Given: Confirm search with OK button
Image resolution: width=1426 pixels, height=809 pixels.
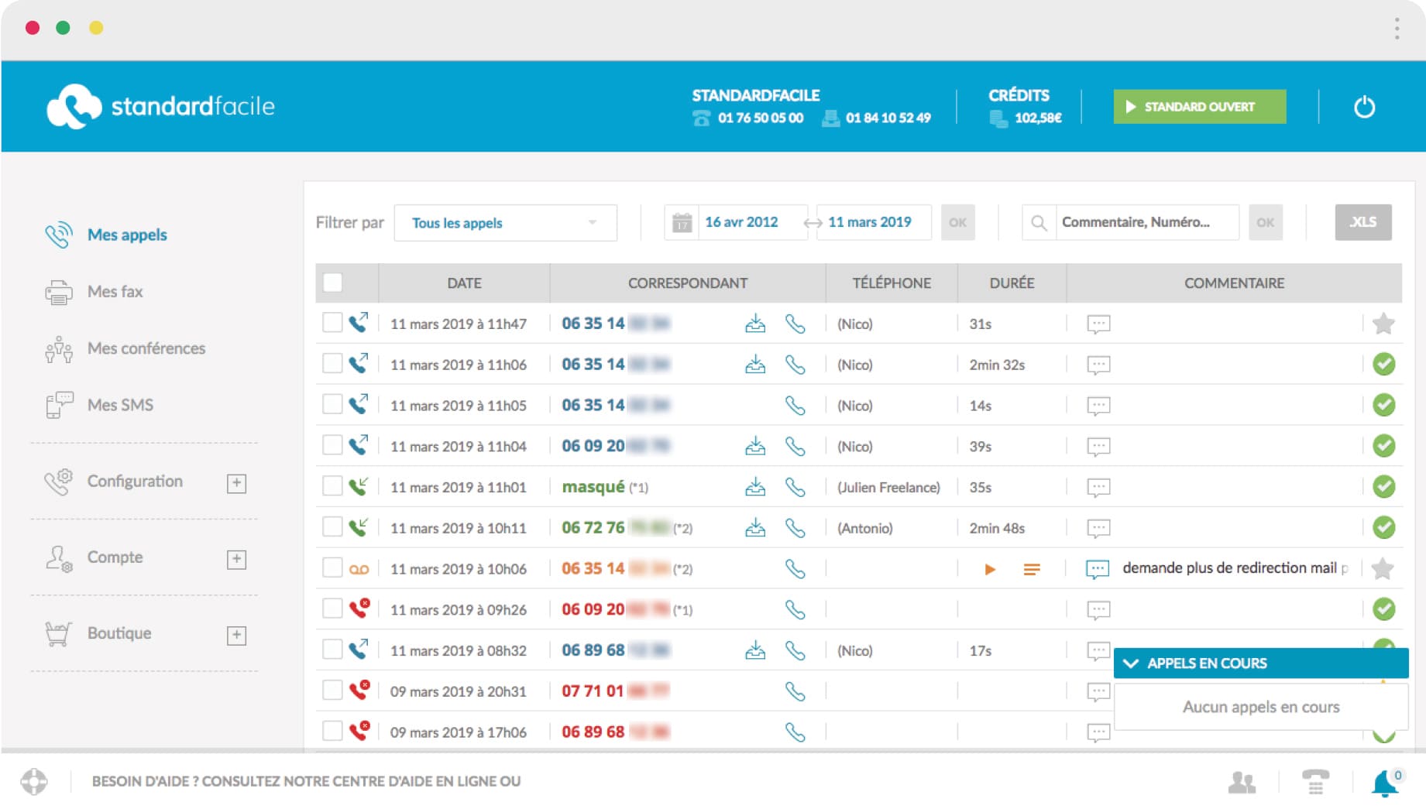Looking at the screenshot, I should [1265, 223].
